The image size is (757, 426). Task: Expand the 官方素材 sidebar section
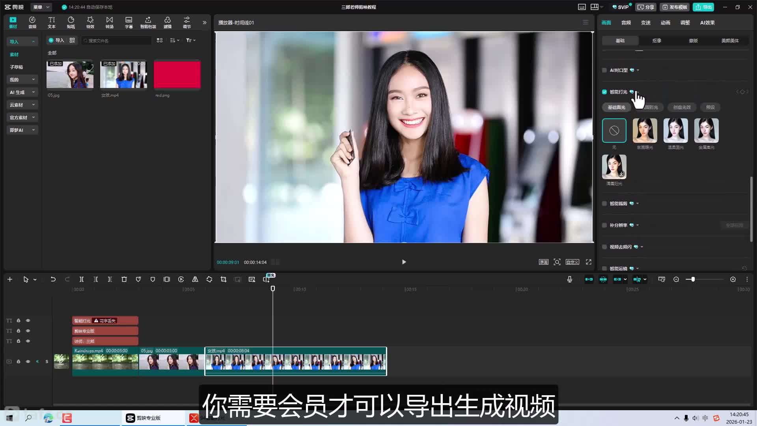tap(22, 118)
